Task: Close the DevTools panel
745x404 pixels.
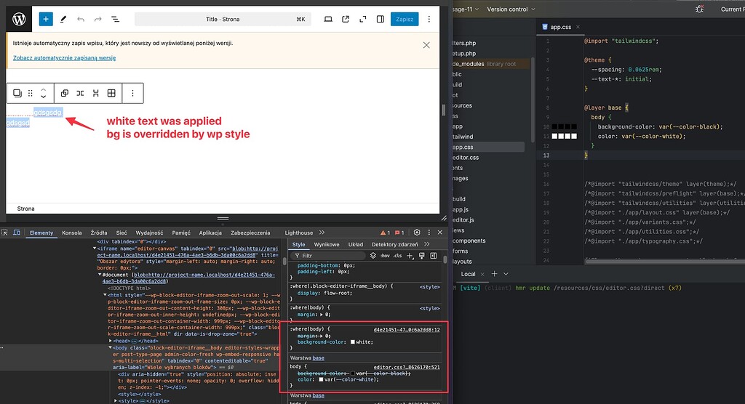Action: (440, 233)
